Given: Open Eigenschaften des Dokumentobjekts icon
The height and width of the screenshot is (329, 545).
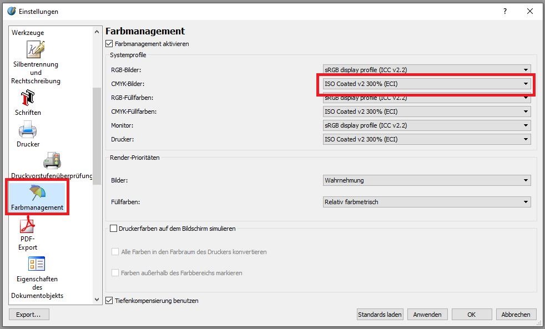Looking at the screenshot, I should click(x=37, y=264).
